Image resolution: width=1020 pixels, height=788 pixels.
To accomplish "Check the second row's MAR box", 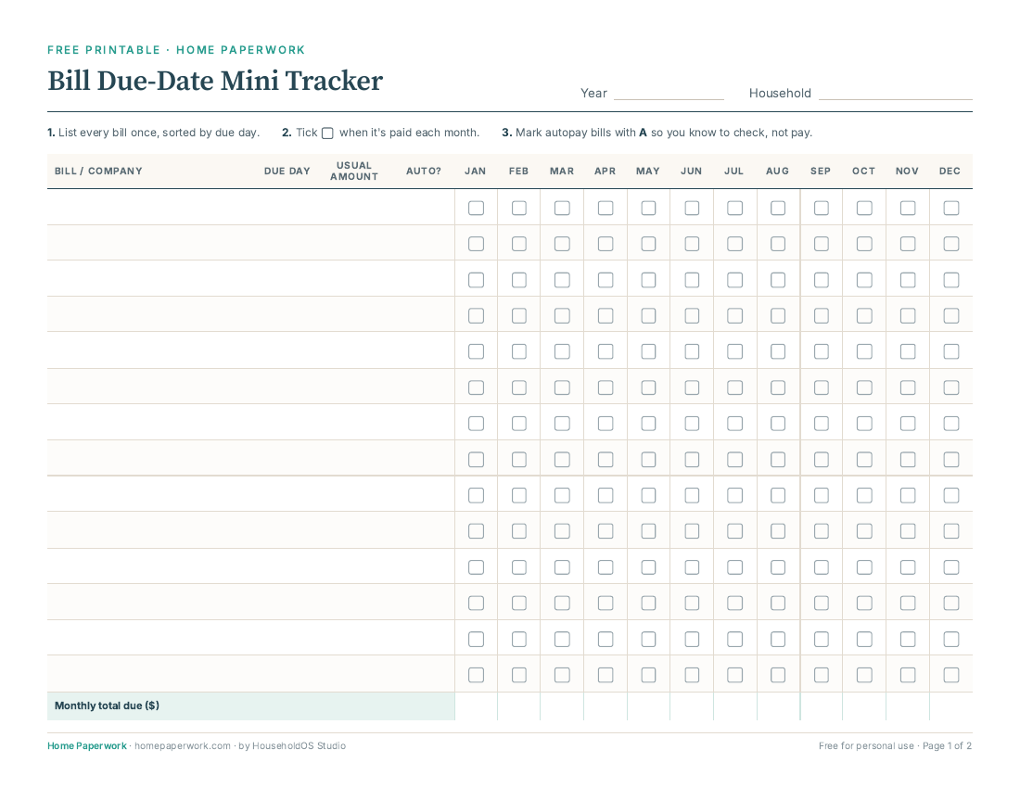I will [x=562, y=244].
